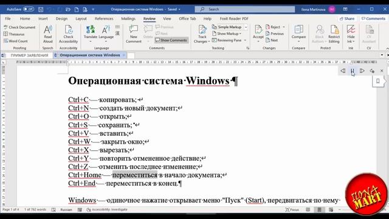Open the Thesaurus
The image size is (389, 219).
(14, 34)
